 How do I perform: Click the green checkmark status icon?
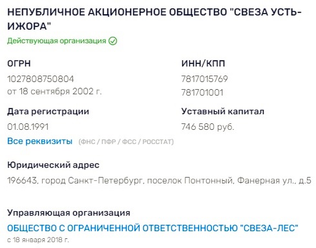[x=112, y=41]
